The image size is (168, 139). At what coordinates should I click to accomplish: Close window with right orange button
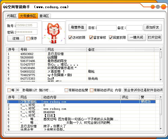coord(163,7)
